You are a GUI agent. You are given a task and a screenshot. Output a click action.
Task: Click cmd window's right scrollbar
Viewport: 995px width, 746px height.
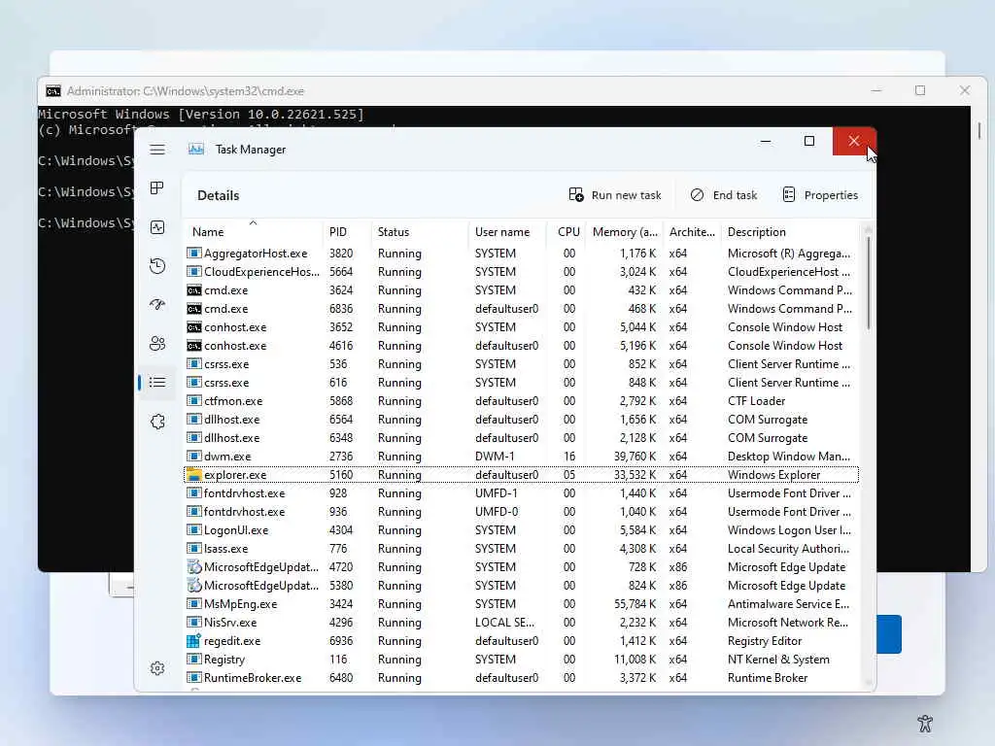pos(979,131)
